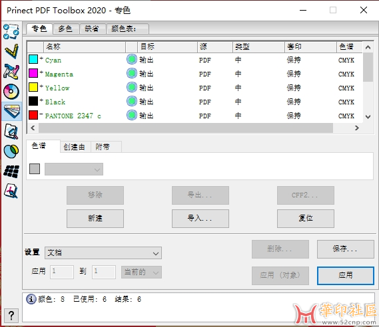Open the page with pink arrows tool

(x=11, y=191)
